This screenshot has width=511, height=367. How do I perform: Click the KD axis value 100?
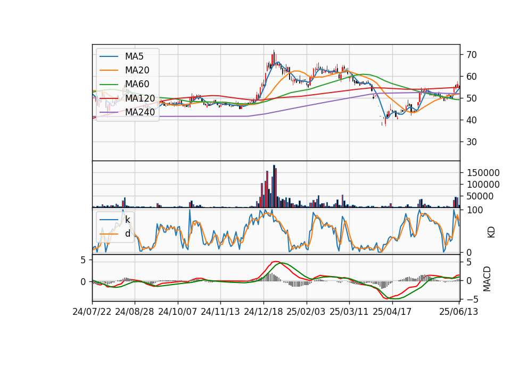475,210
